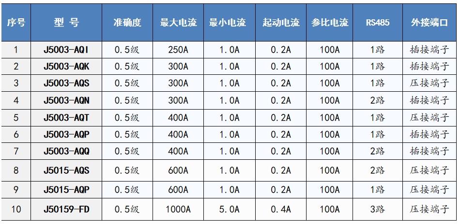
Task: Select 0.5级 in the J50159-FD row
Action: (x=127, y=210)
